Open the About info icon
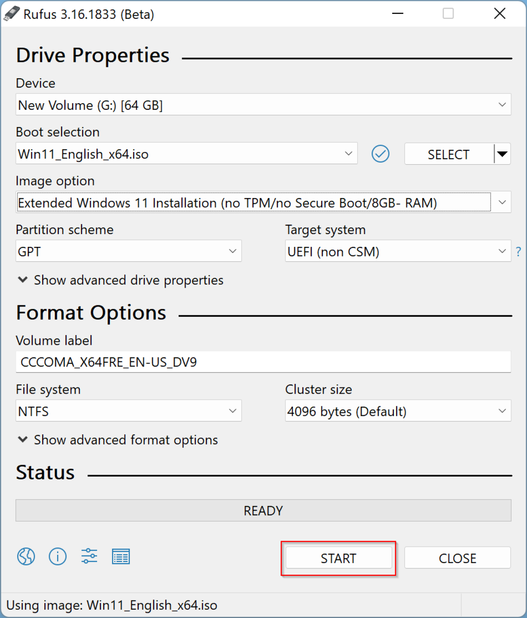Screen dimensions: 527x618 point(58,557)
